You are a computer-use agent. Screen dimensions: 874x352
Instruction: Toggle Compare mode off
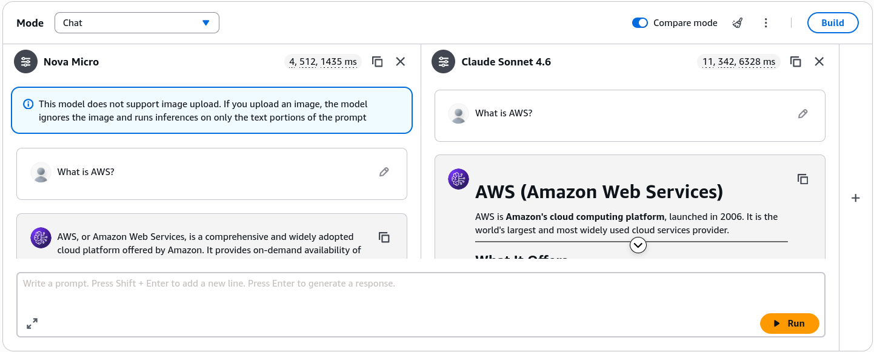click(x=640, y=23)
